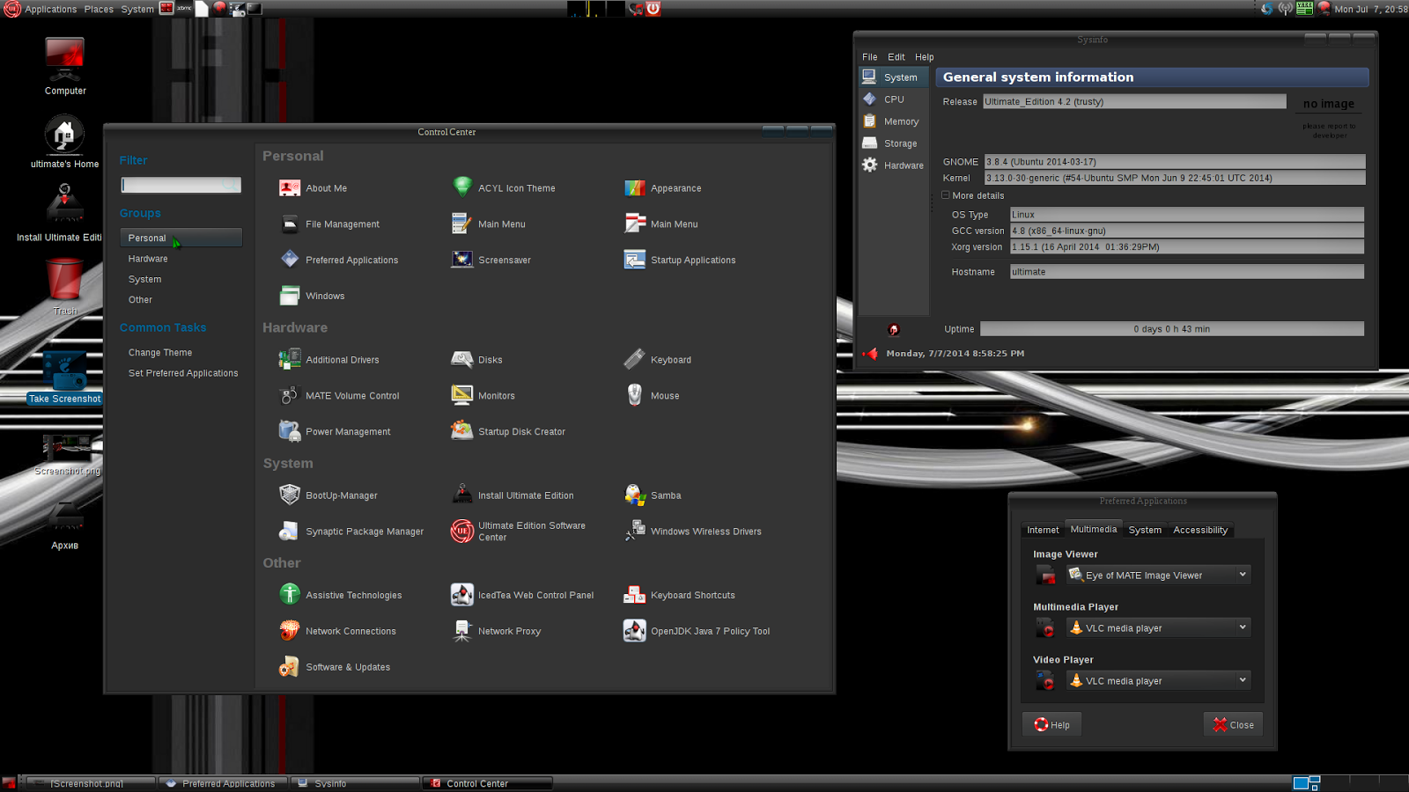1409x792 pixels.
Task: Open Network Connections
Action: coord(338,632)
